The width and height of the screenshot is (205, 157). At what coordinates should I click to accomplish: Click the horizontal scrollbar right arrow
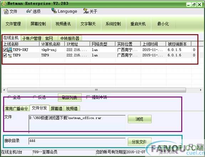pyautogui.click(x=201, y=90)
